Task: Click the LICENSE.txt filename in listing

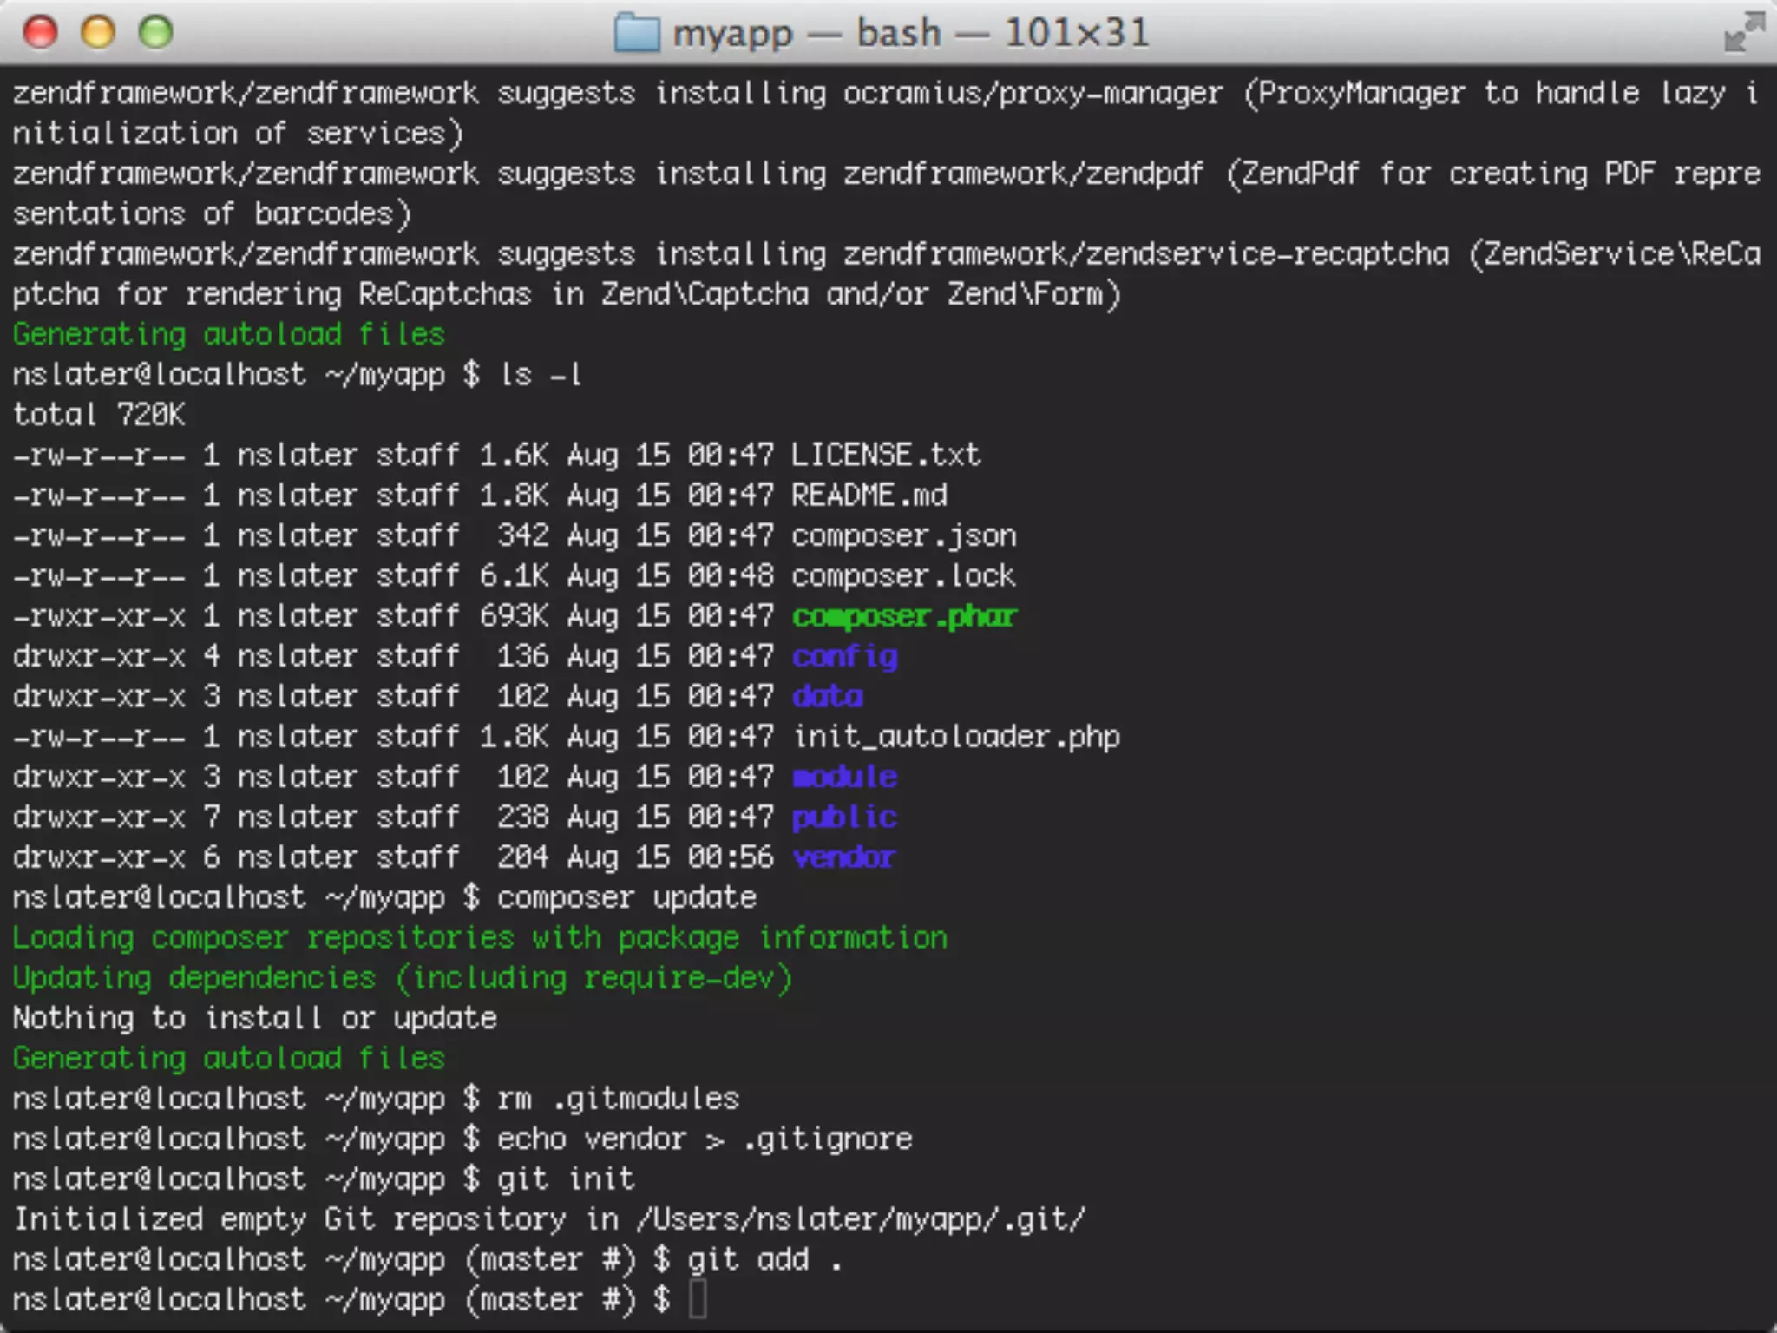Action: (x=885, y=455)
